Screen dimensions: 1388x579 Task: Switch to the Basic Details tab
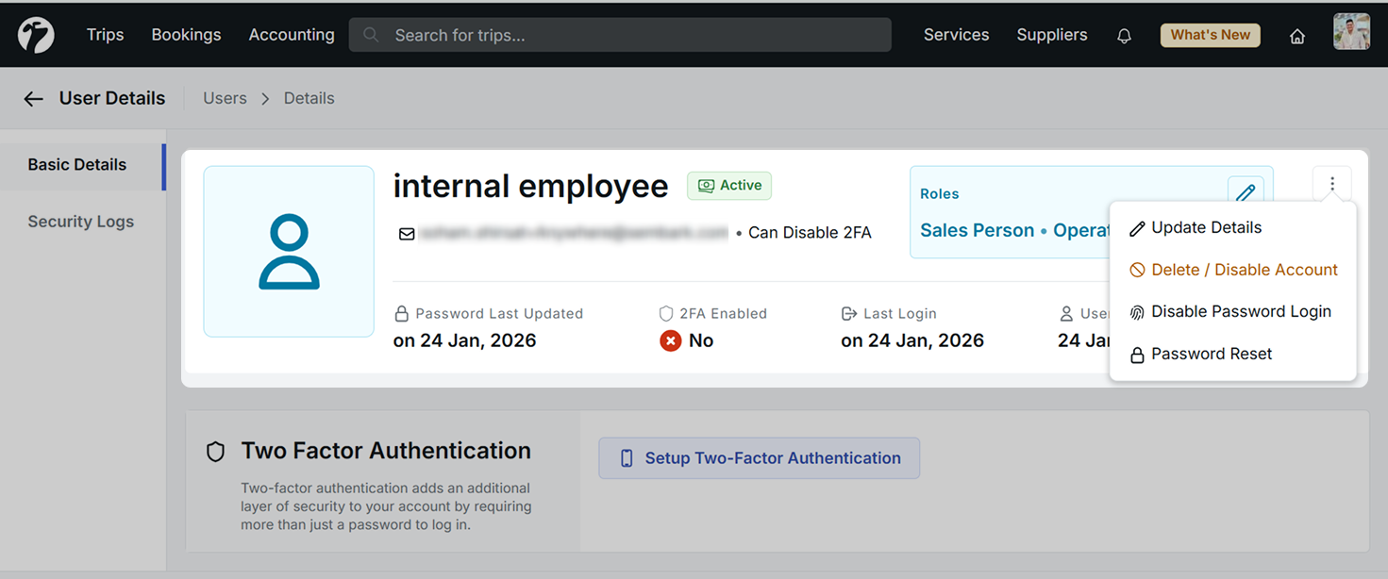tap(83, 165)
